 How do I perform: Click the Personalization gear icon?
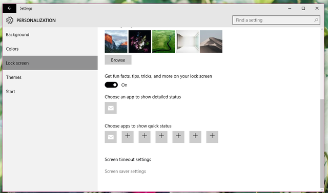click(x=10, y=20)
